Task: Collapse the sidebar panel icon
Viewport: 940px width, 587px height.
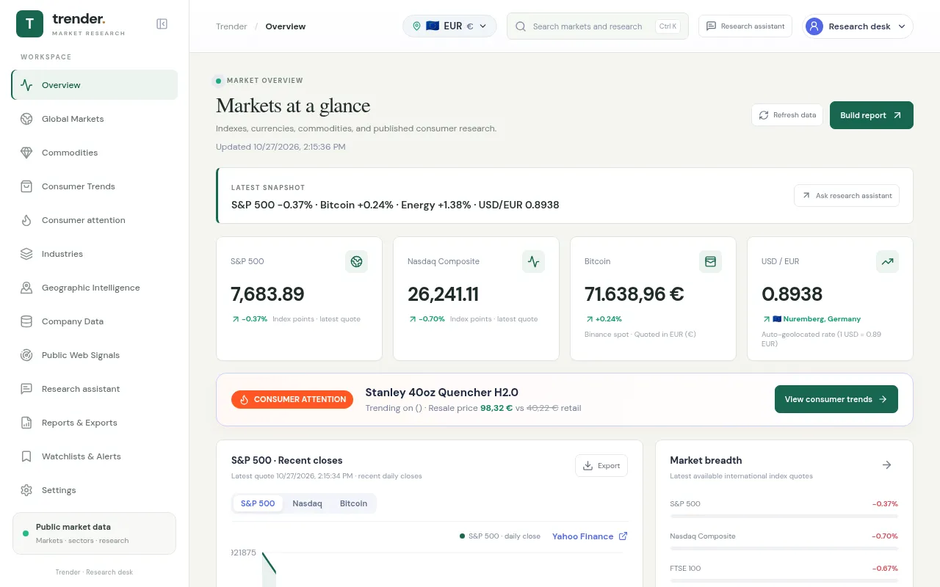Action: 162,24
